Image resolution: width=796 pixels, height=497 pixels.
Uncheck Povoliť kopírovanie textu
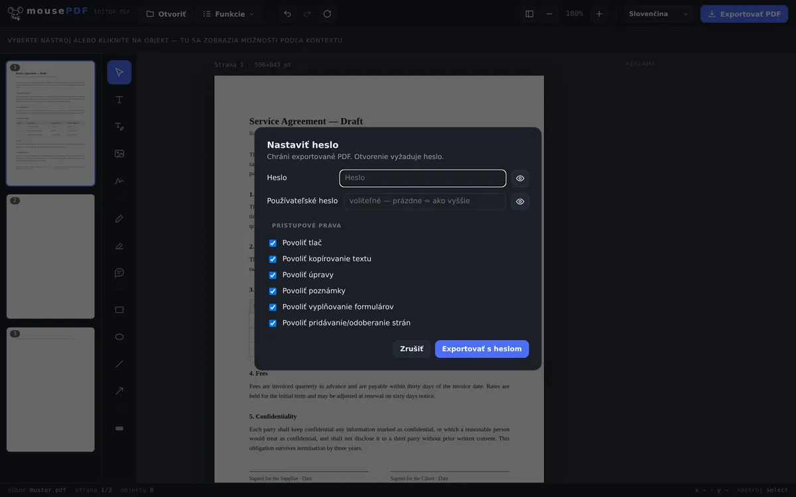273,259
